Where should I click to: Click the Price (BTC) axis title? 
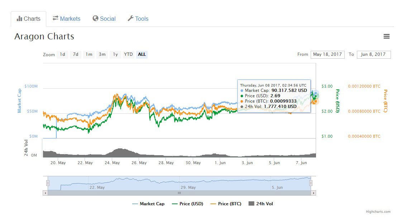pyautogui.click(x=386, y=101)
